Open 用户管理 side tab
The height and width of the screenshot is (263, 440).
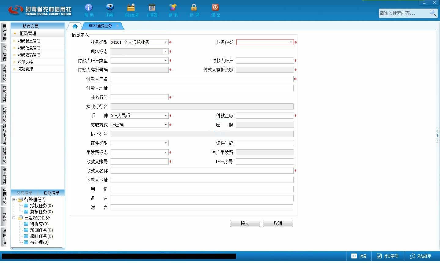[x=4, y=32]
